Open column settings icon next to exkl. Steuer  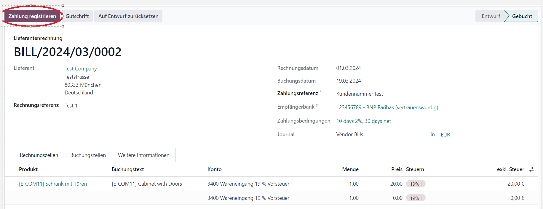[x=531, y=169]
